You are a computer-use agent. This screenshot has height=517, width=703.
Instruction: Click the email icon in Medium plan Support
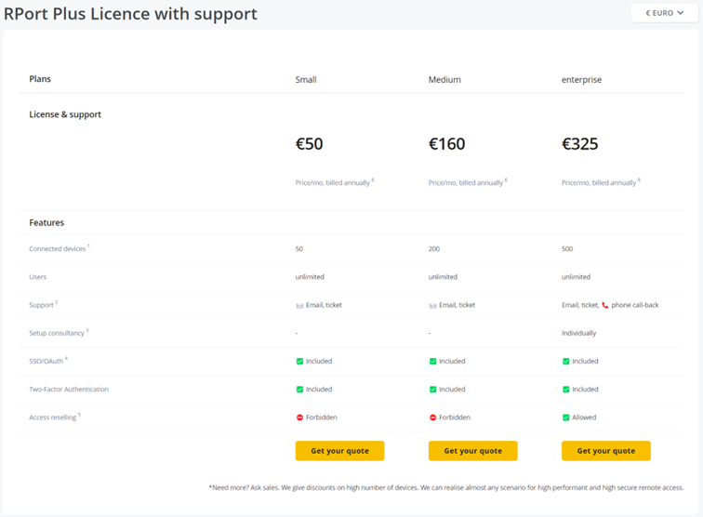click(432, 305)
